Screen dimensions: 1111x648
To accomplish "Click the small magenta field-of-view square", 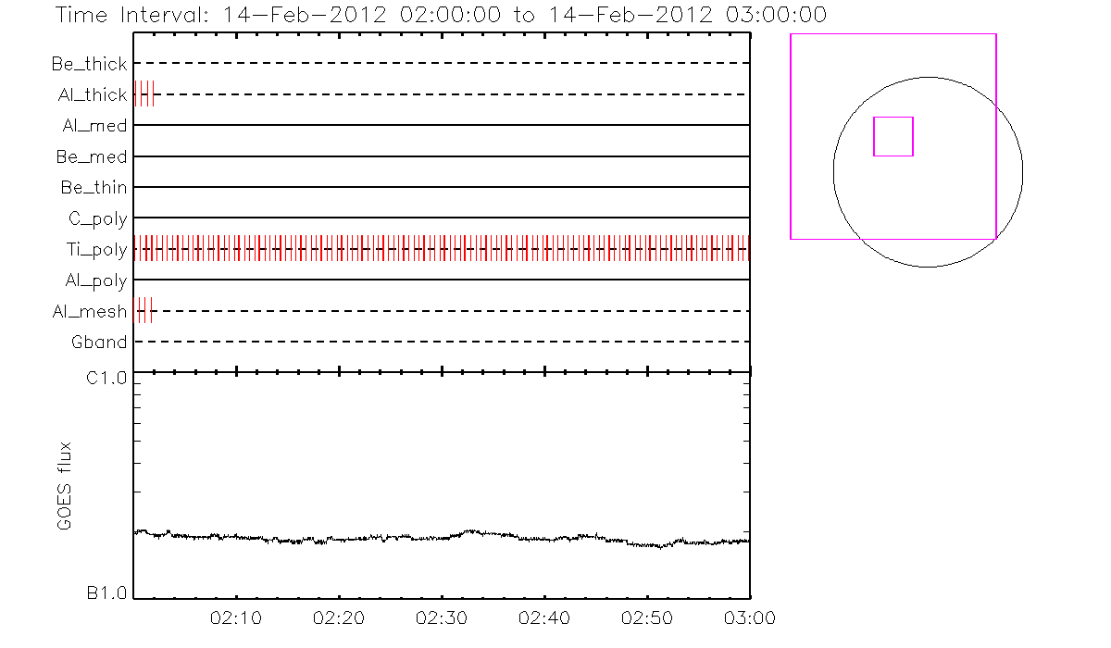I will coord(893,136).
